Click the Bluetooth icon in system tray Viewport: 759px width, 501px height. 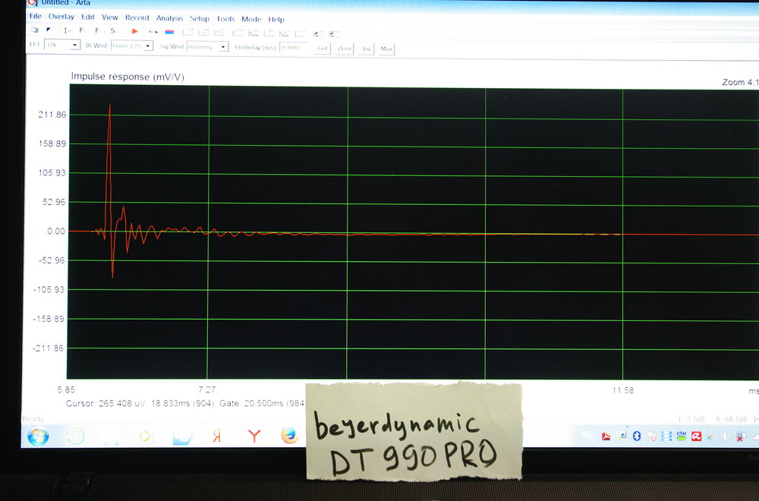[x=638, y=436]
